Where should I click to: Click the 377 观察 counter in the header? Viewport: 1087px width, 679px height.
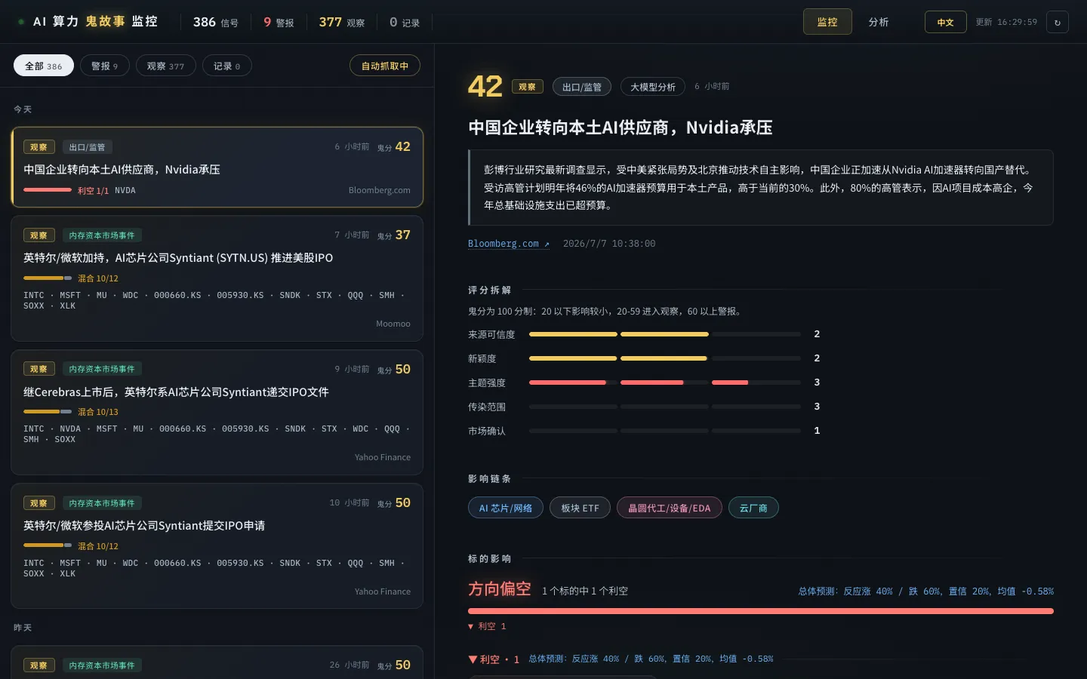(x=342, y=22)
